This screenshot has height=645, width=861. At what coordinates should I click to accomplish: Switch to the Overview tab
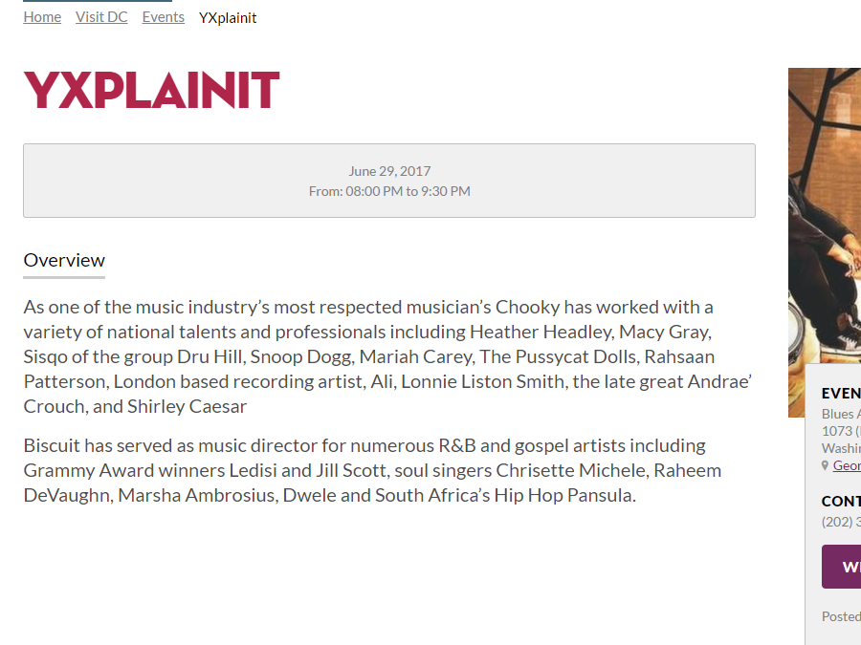pos(64,260)
